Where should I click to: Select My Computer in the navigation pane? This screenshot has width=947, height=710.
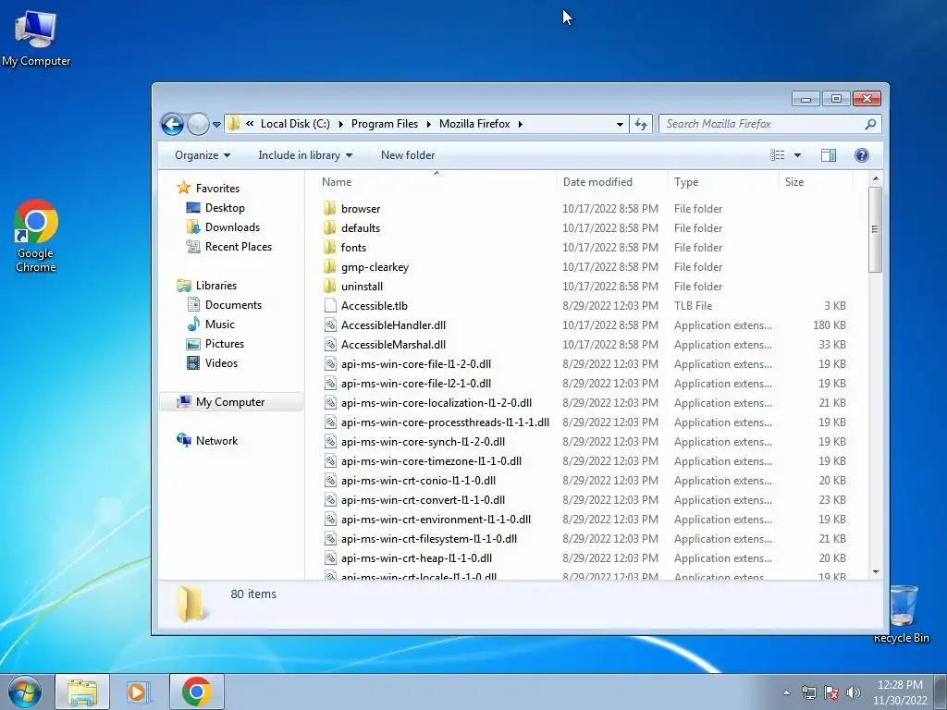coord(230,402)
